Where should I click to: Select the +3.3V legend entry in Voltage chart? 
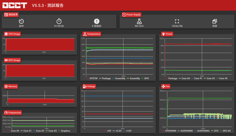click(117, 131)
